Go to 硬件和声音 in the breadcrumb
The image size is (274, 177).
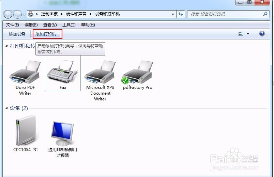(x=76, y=14)
